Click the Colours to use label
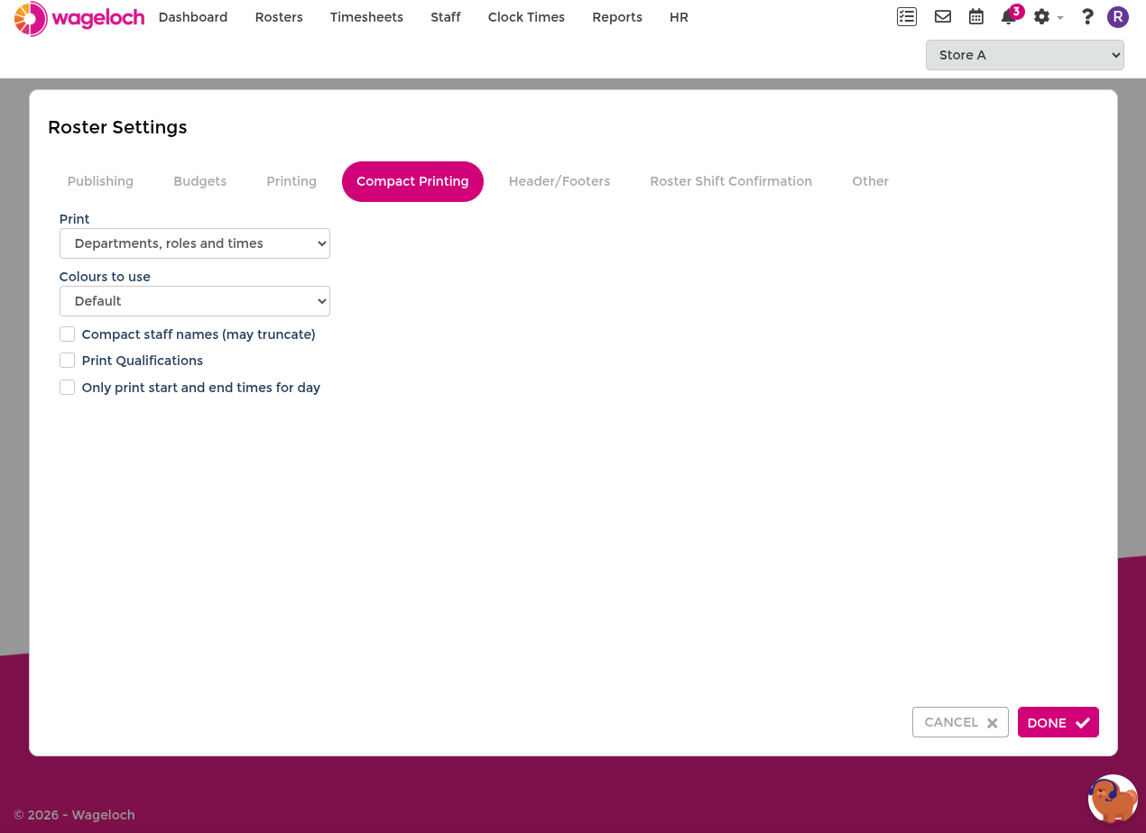This screenshot has width=1146, height=833. tap(105, 277)
